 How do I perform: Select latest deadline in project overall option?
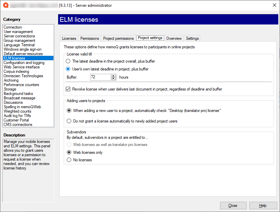click(x=67, y=62)
